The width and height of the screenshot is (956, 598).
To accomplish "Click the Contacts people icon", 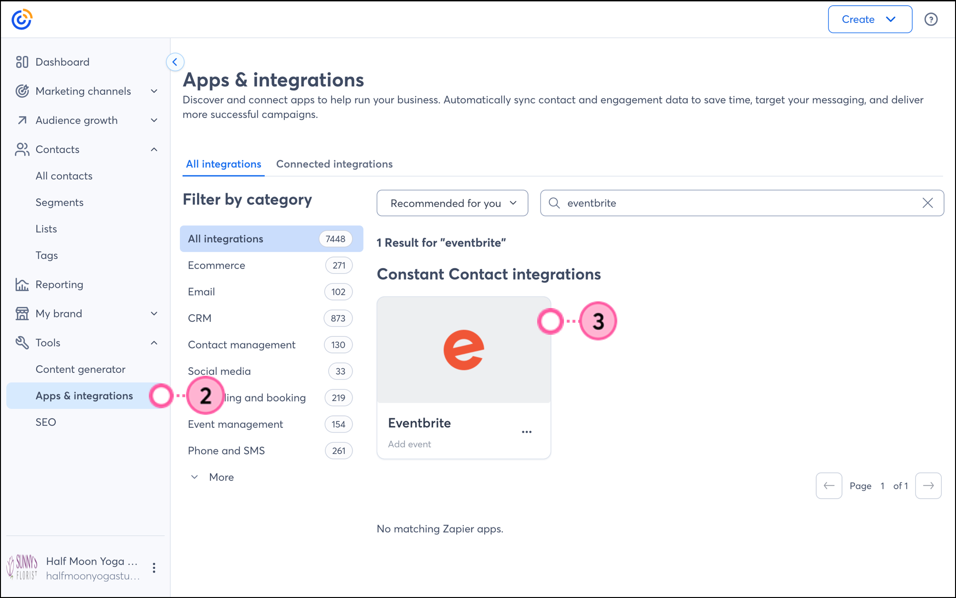I will [x=22, y=149].
